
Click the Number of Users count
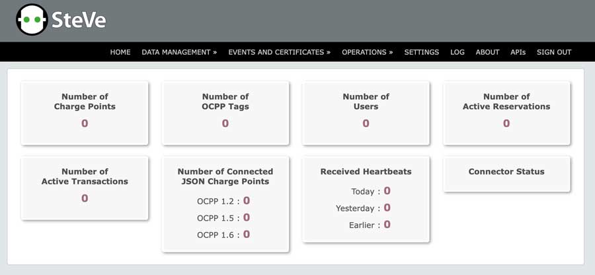[366, 123]
